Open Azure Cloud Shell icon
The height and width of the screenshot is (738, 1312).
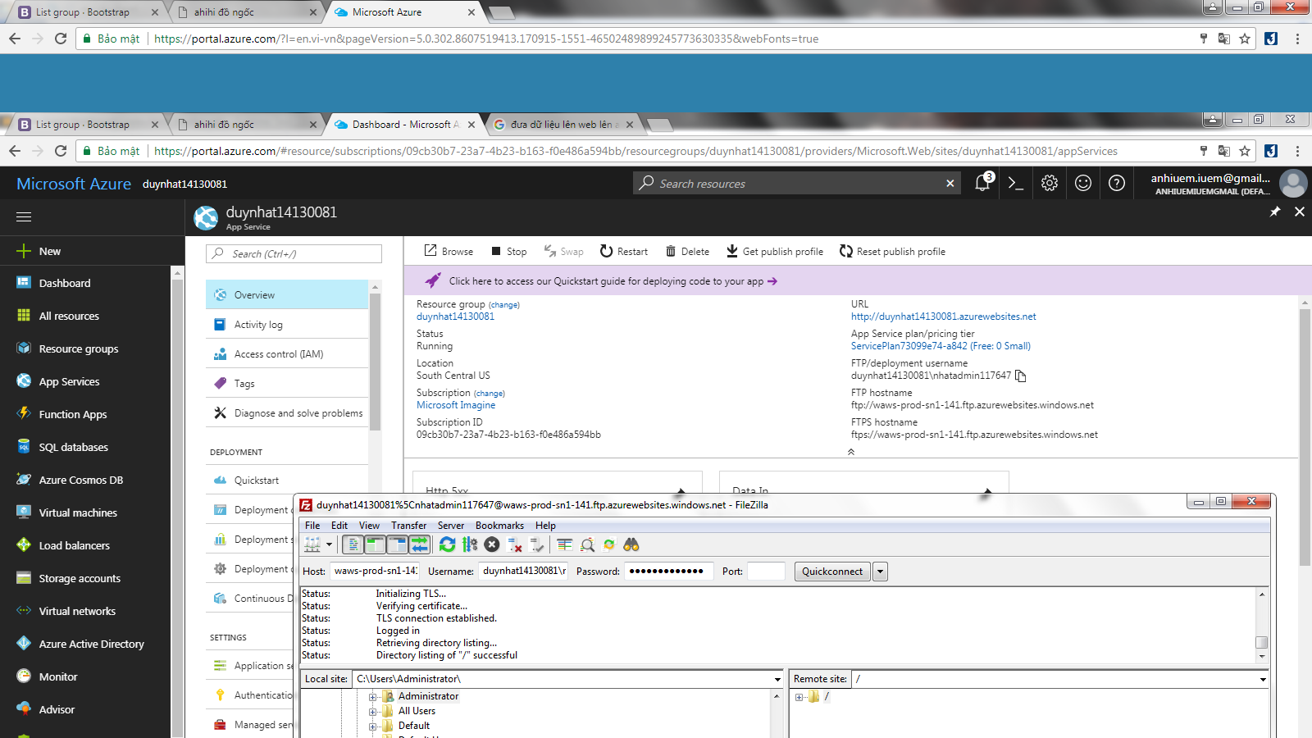tap(1016, 183)
